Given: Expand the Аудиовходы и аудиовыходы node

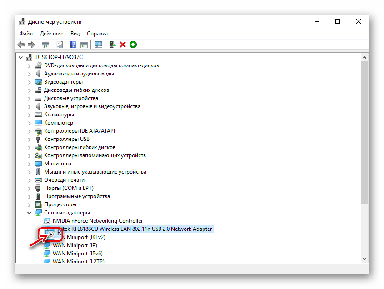Looking at the screenshot, I should pos(30,74).
